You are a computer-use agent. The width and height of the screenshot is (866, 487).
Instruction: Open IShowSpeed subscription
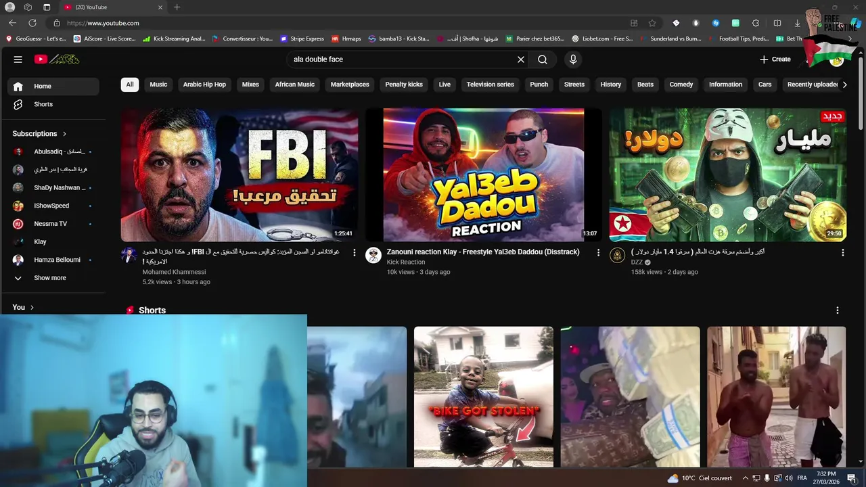[53, 206]
